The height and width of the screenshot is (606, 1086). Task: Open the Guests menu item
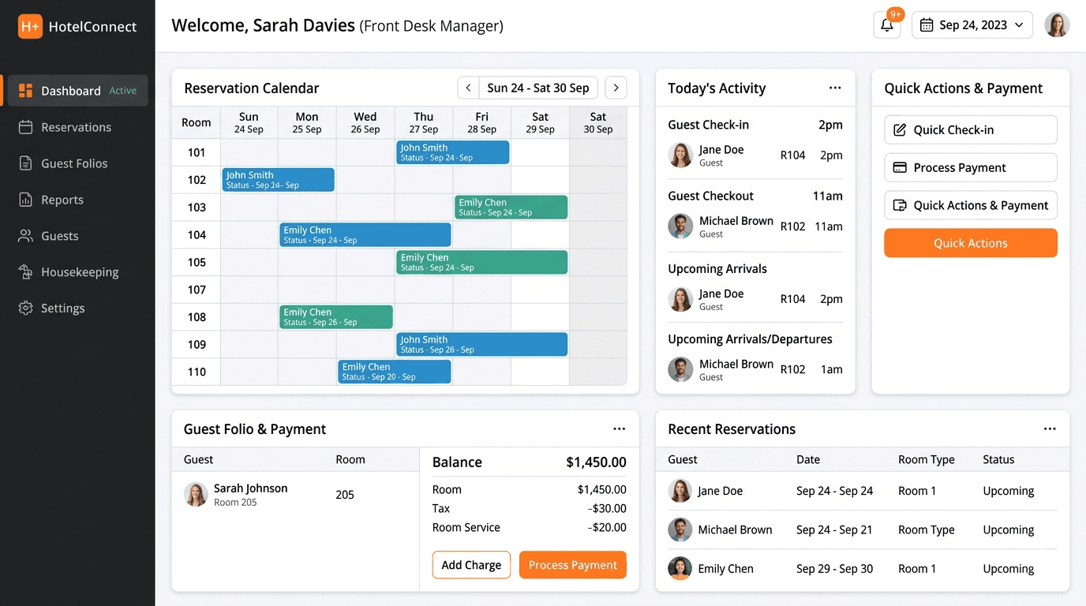click(60, 236)
